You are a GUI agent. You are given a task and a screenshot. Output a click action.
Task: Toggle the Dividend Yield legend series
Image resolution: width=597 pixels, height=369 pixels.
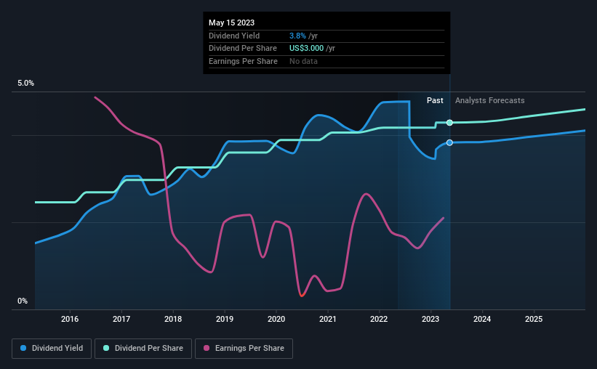pos(52,349)
